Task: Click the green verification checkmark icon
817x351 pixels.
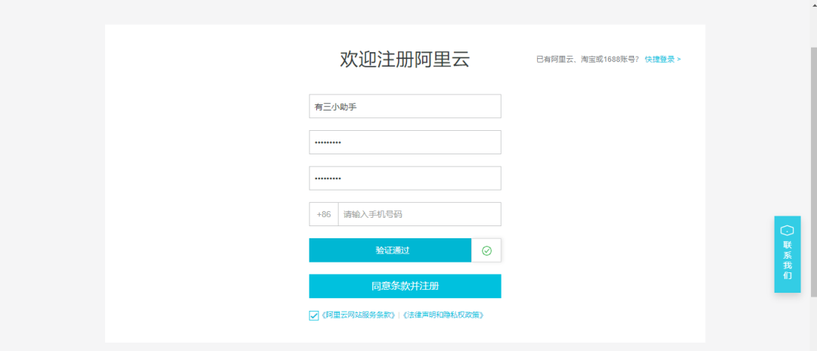Action: (x=486, y=250)
